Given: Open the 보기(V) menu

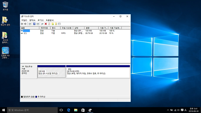Looking at the screenshot, I should [x=40, y=20].
